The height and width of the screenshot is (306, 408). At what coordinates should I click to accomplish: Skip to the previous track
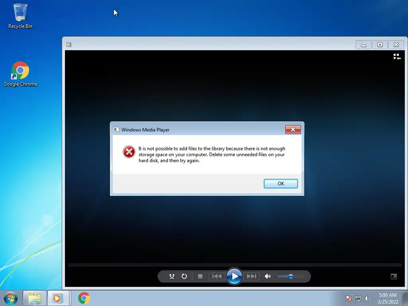[x=217, y=277]
